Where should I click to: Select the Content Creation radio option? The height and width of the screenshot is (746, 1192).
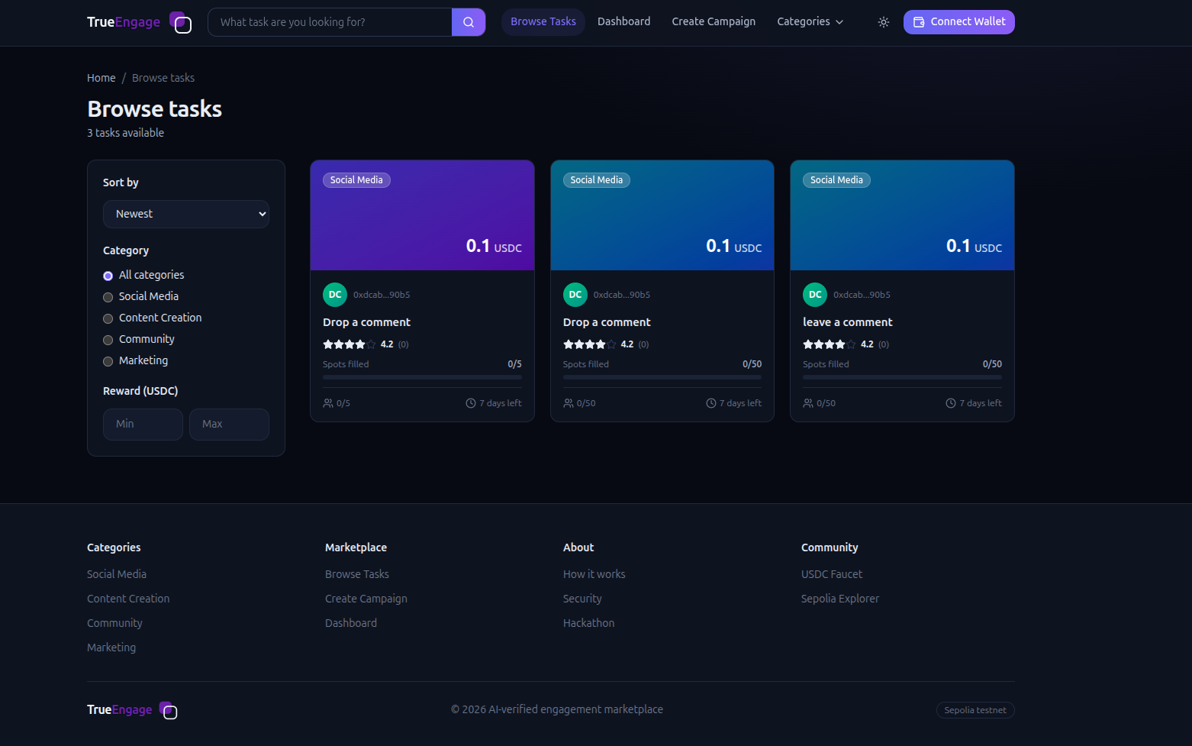coord(108,318)
